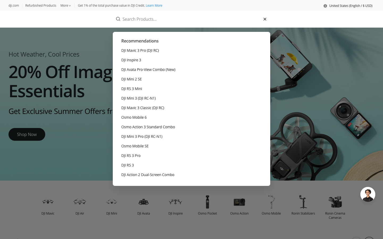Click the Ronin Cinema Cameras label
Viewport: 383px width, 239px height.
tap(335, 216)
